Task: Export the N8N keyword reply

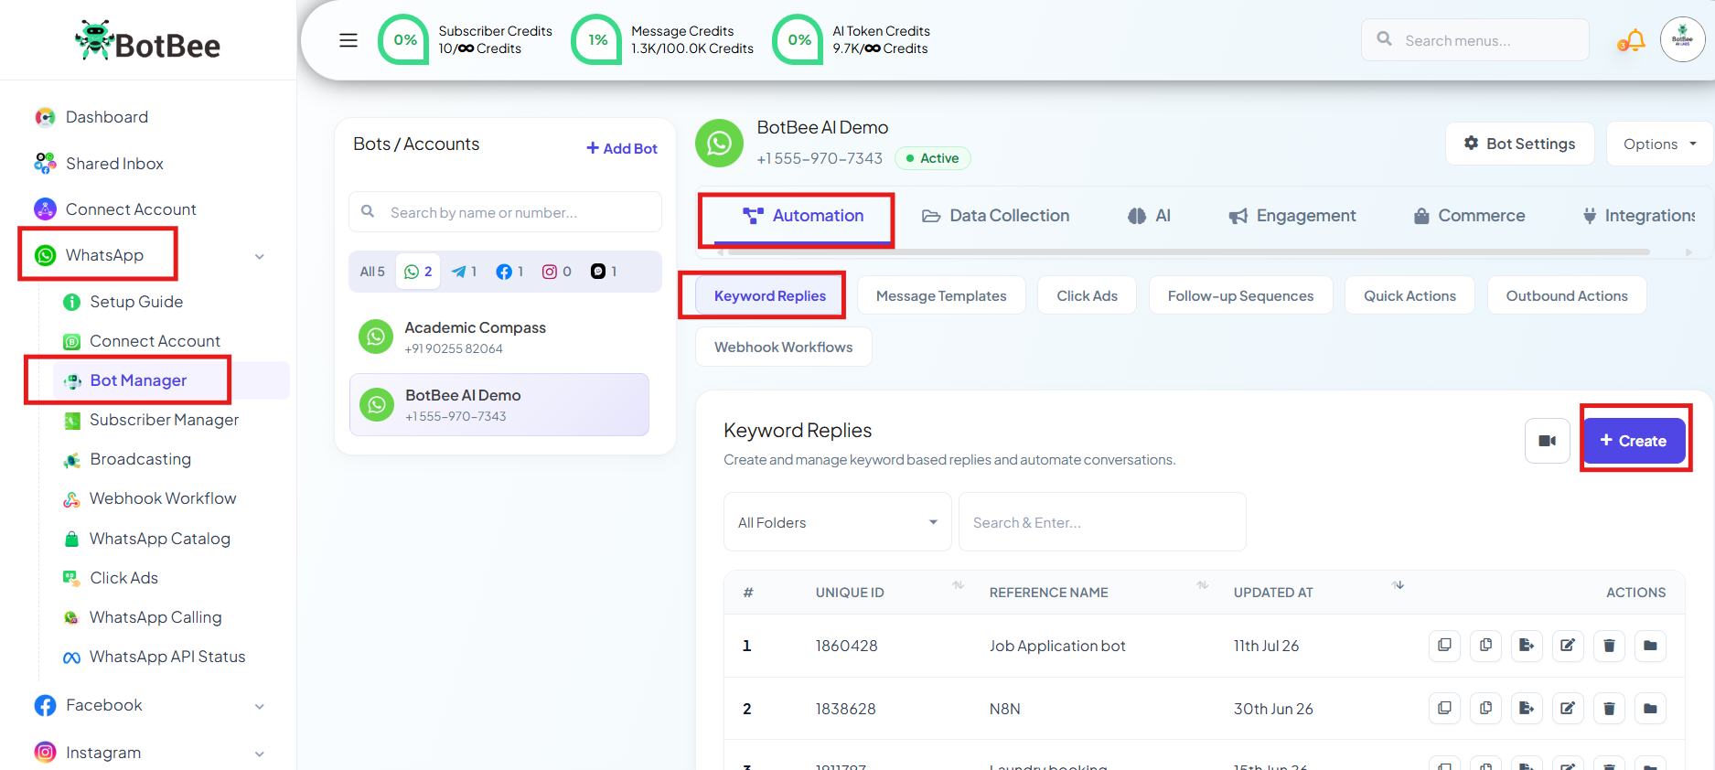Action: click(1527, 709)
